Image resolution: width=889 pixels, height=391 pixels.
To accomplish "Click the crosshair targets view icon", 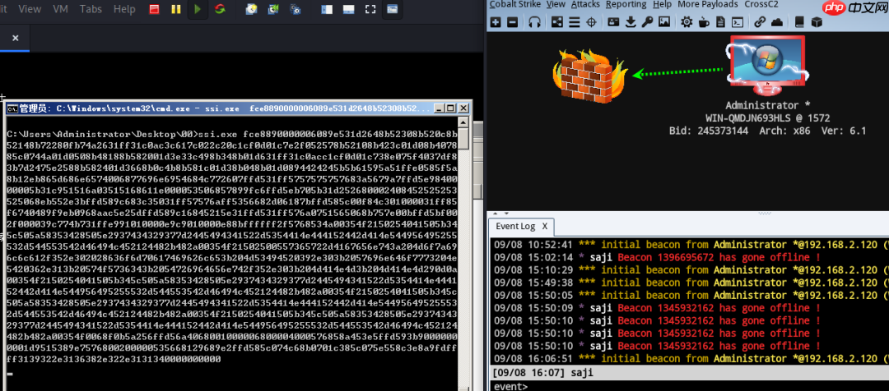I will [x=592, y=22].
